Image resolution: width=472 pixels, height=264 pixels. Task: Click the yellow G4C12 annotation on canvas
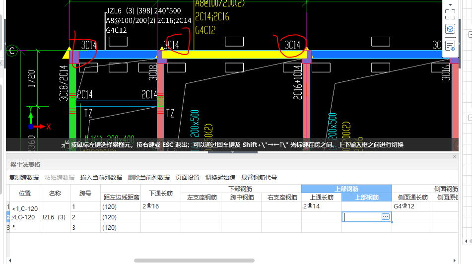click(x=205, y=30)
